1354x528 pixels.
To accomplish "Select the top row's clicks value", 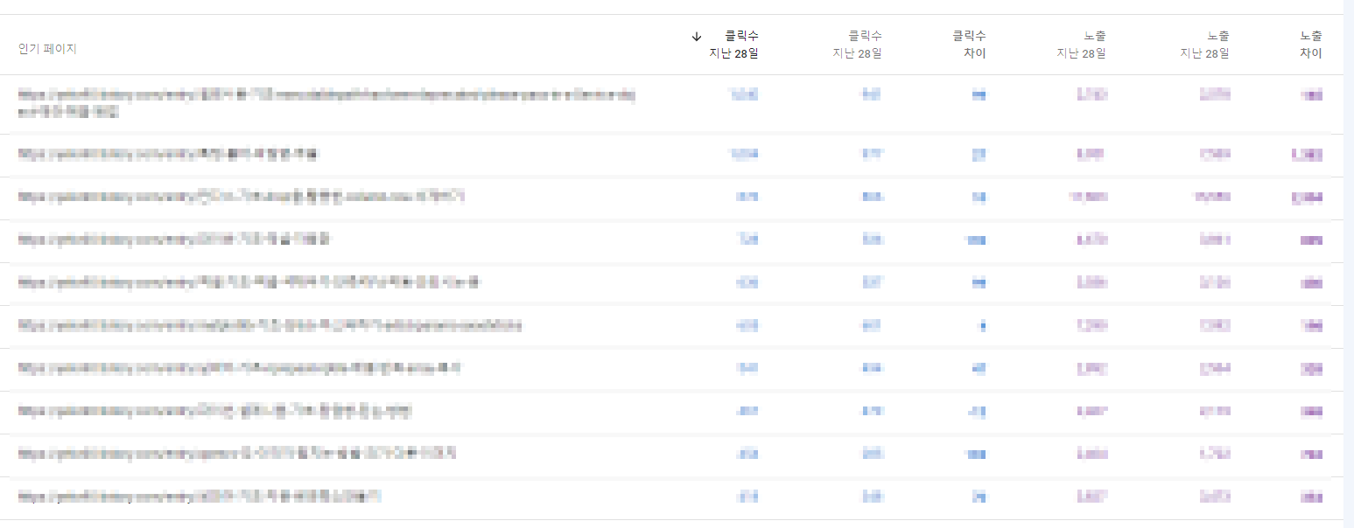I will [x=745, y=94].
